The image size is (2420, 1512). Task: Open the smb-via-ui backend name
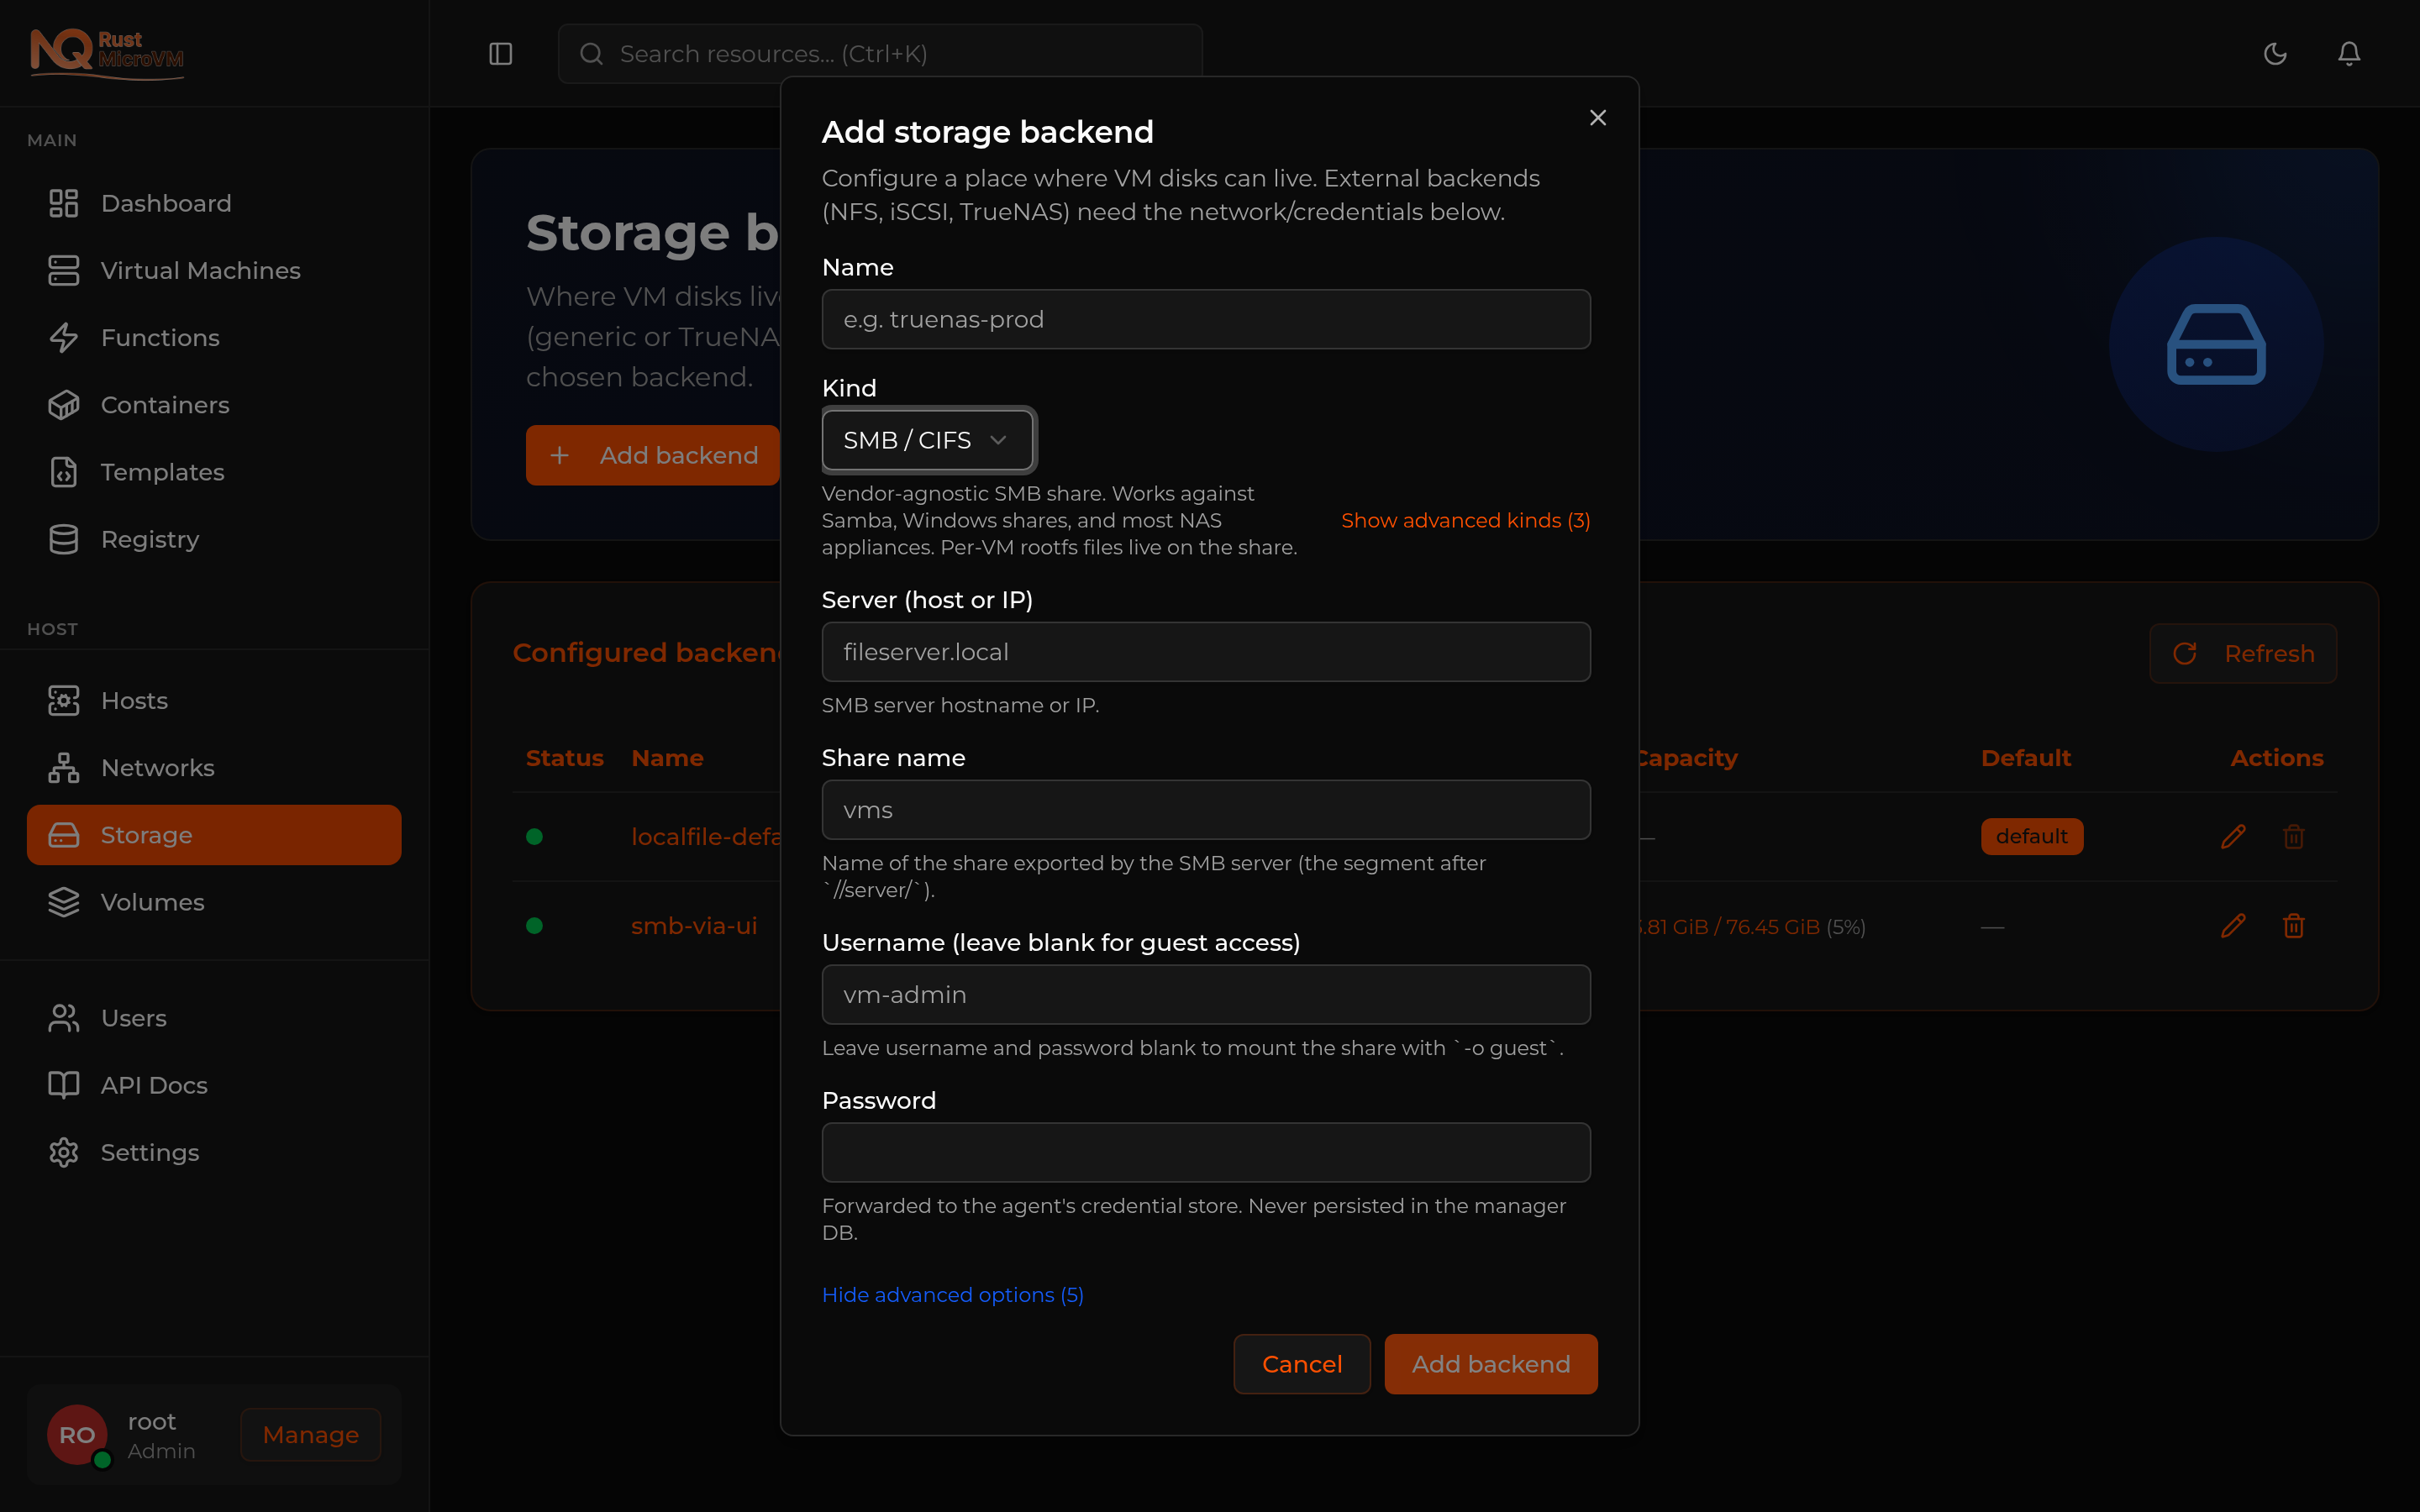pos(694,926)
